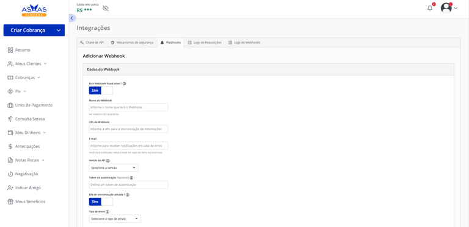Open the Logs de Requisições tab
This screenshot has width=469, height=227.
pos(205,43)
